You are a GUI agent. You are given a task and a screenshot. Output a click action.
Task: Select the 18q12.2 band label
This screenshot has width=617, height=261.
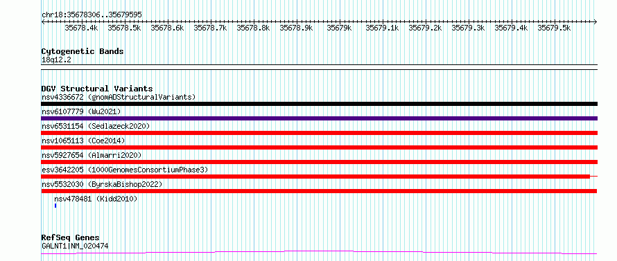coord(56,60)
